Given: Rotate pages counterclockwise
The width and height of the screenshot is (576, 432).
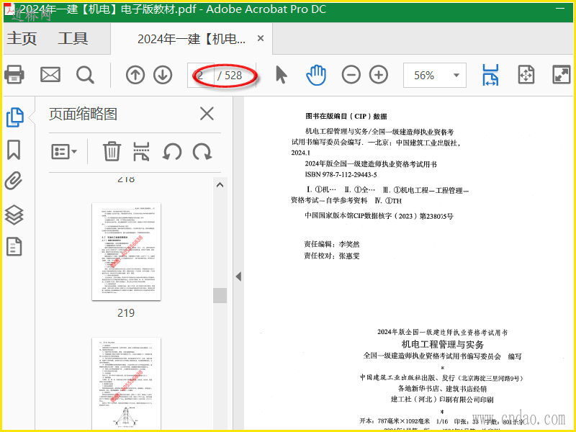Looking at the screenshot, I should pyautogui.click(x=172, y=151).
